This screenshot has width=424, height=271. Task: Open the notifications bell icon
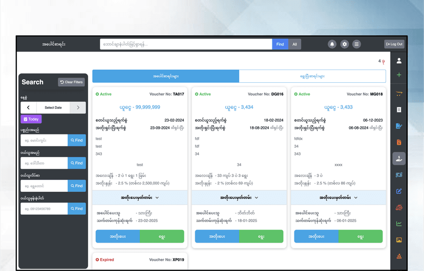pos(332,44)
